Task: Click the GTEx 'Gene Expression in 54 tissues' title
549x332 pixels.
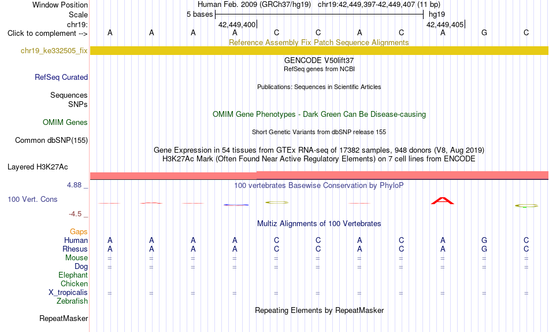Action: click(x=319, y=150)
